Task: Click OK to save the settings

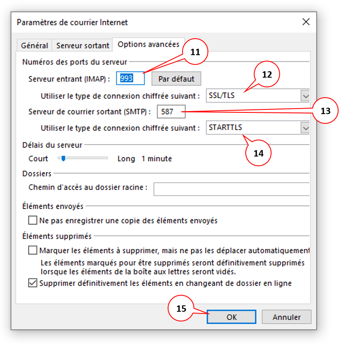Action: pyautogui.click(x=231, y=317)
